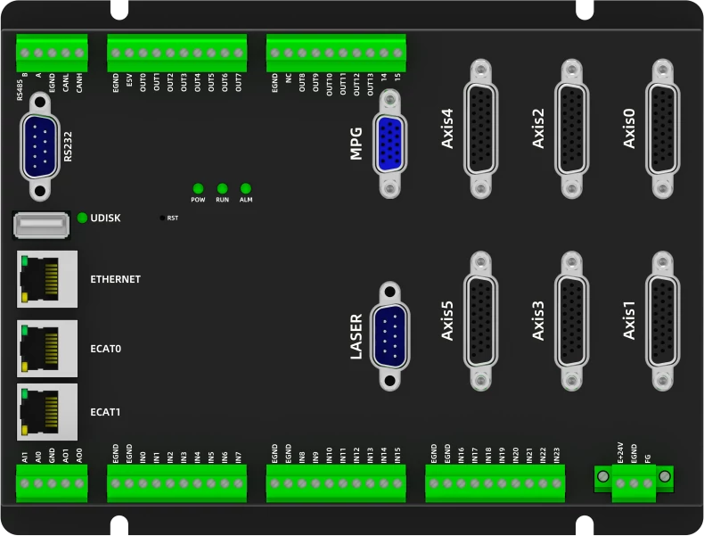
Task: Click the RUN status LED
Action: (x=222, y=188)
